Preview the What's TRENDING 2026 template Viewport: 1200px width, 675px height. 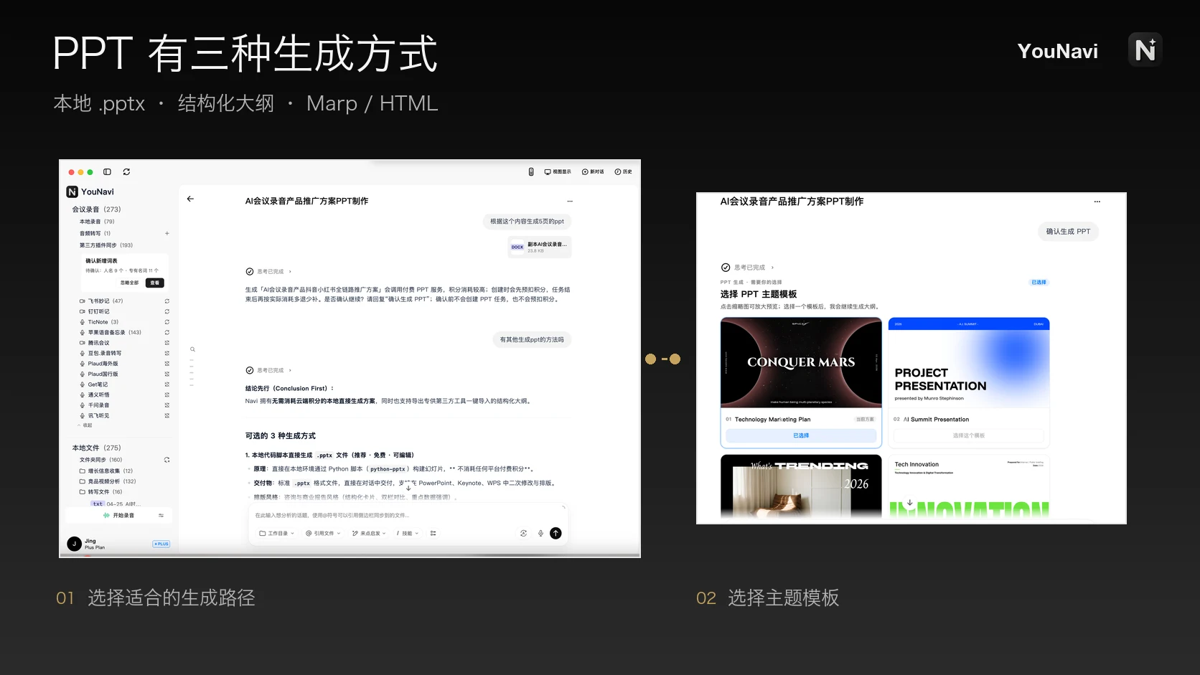point(801,486)
